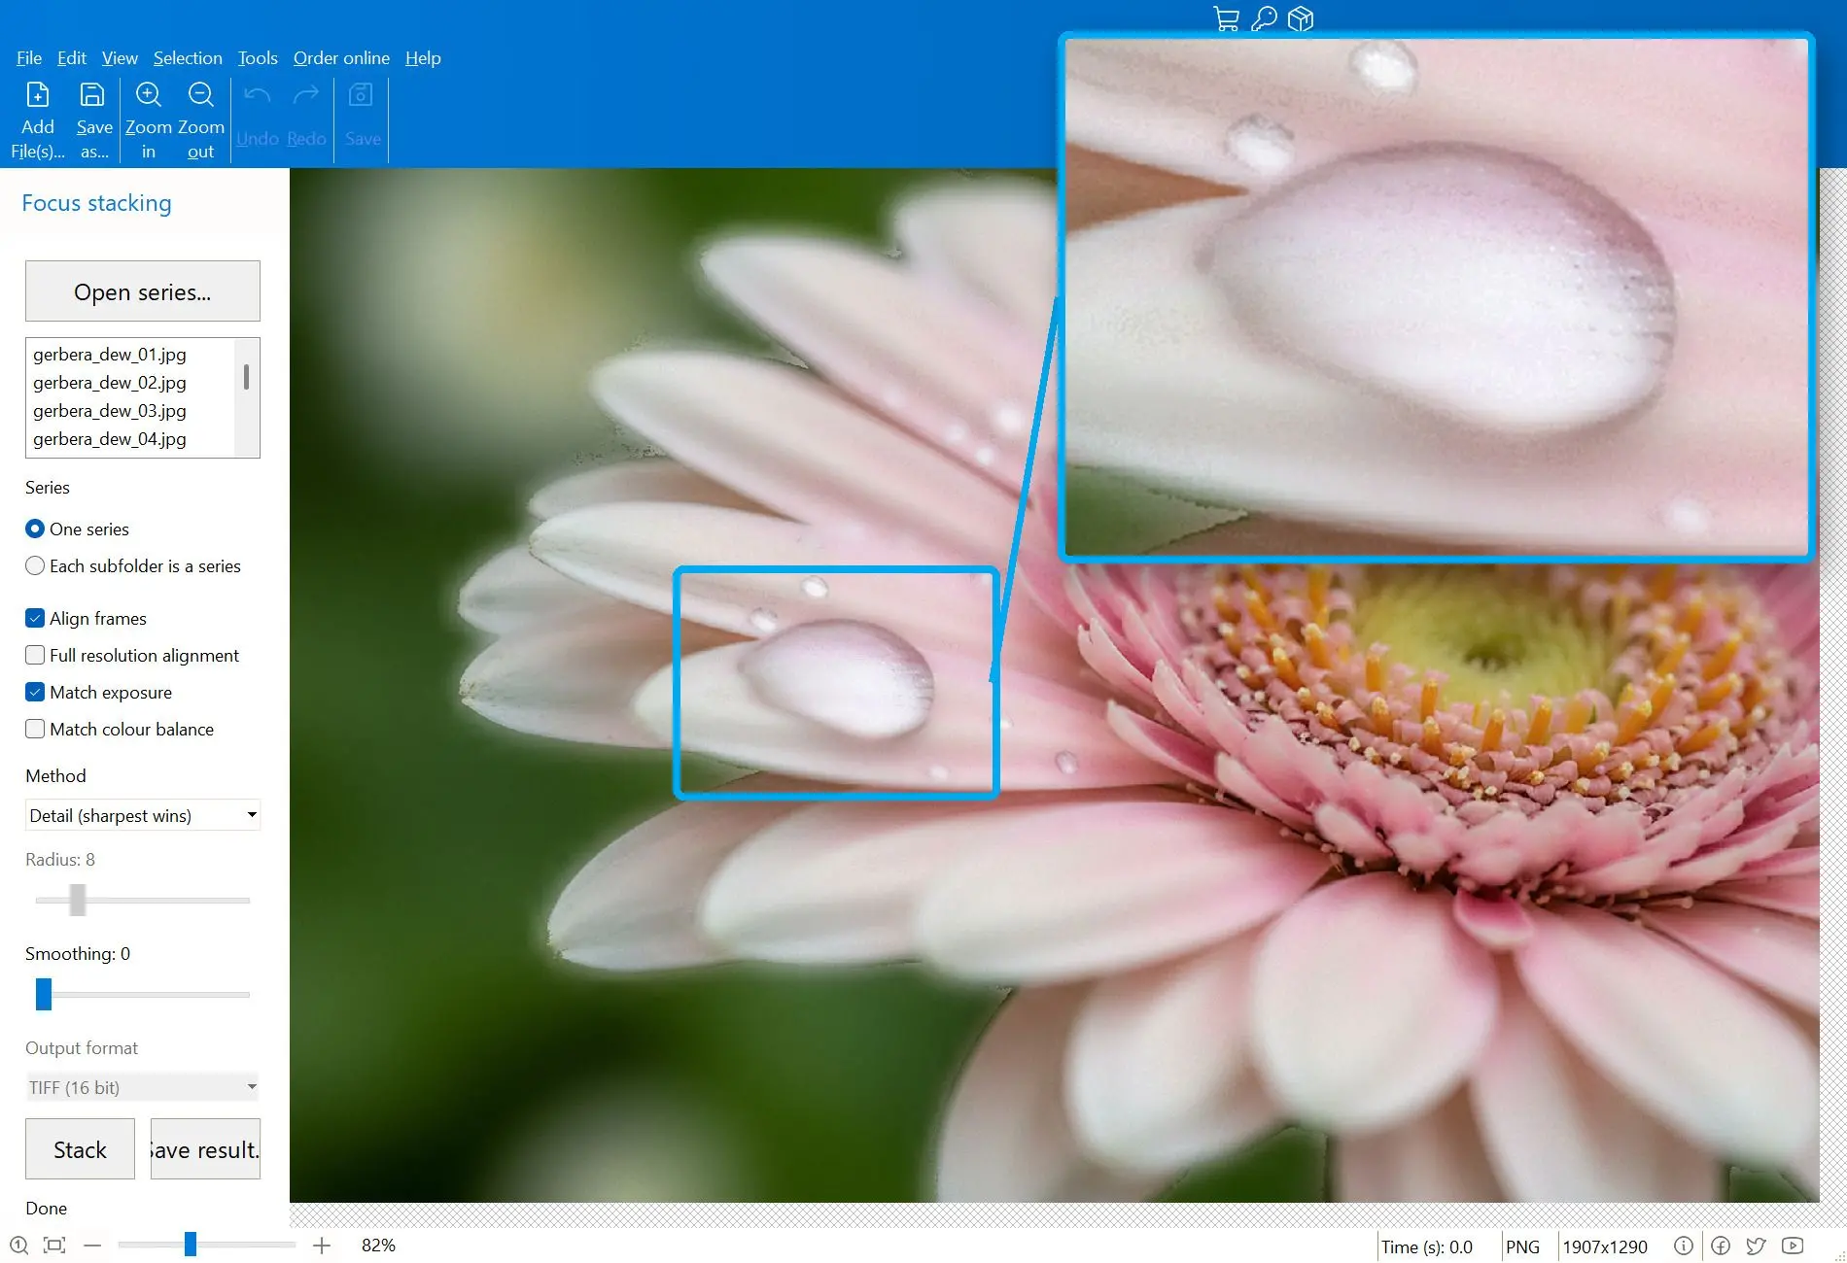
Task: Select the One series radio button
Action: pos(35,529)
